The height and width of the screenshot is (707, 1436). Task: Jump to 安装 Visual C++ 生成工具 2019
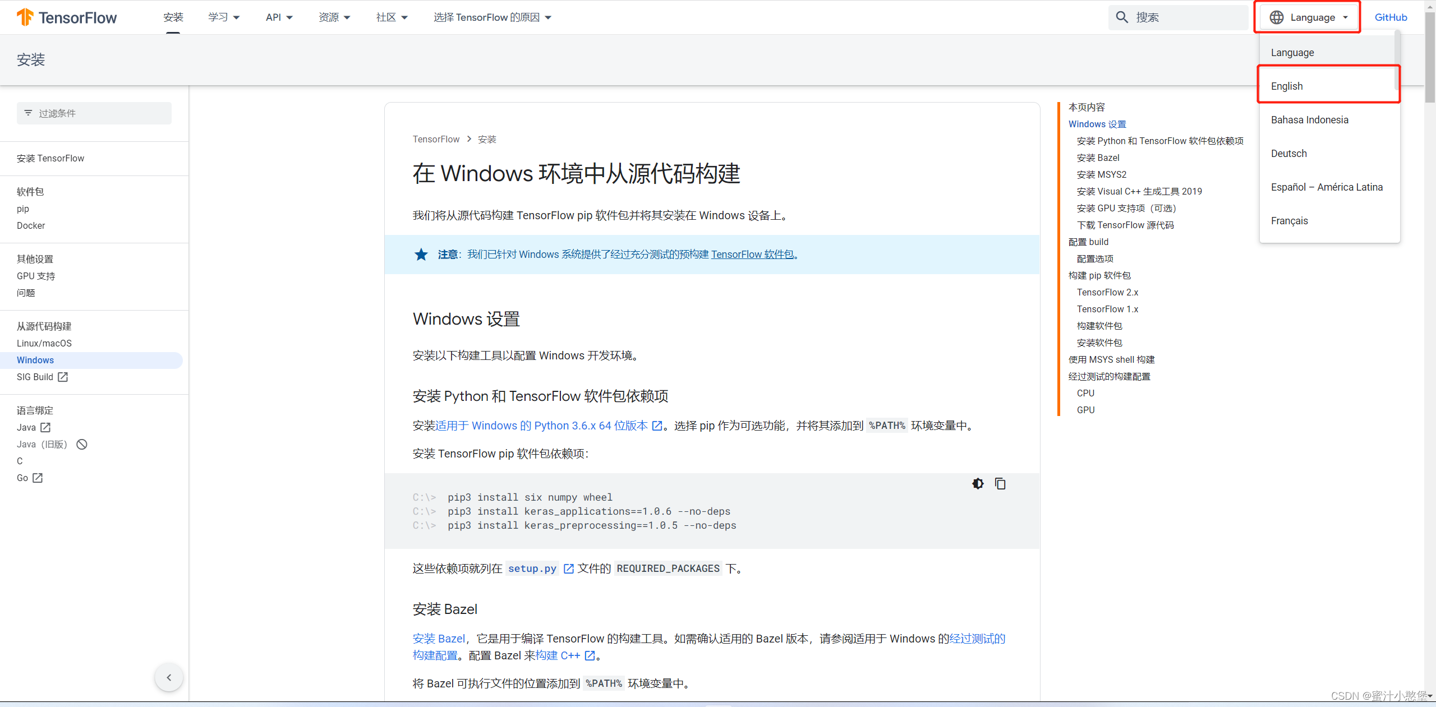1139,191
